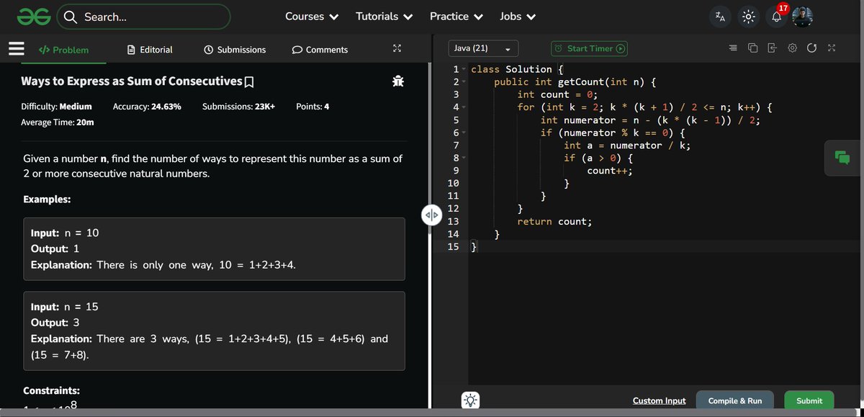Click the 'count++;' line in editor
This screenshot has height=417, width=864.
(x=610, y=171)
